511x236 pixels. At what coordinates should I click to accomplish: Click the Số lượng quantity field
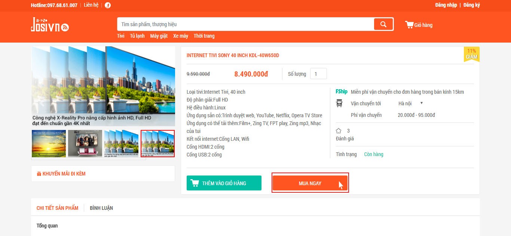pyautogui.click(x=318, y=74)
